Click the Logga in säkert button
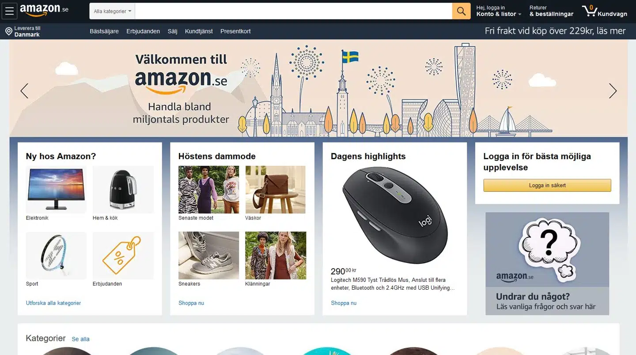This screenshot has height=355, width=636. 547,185
